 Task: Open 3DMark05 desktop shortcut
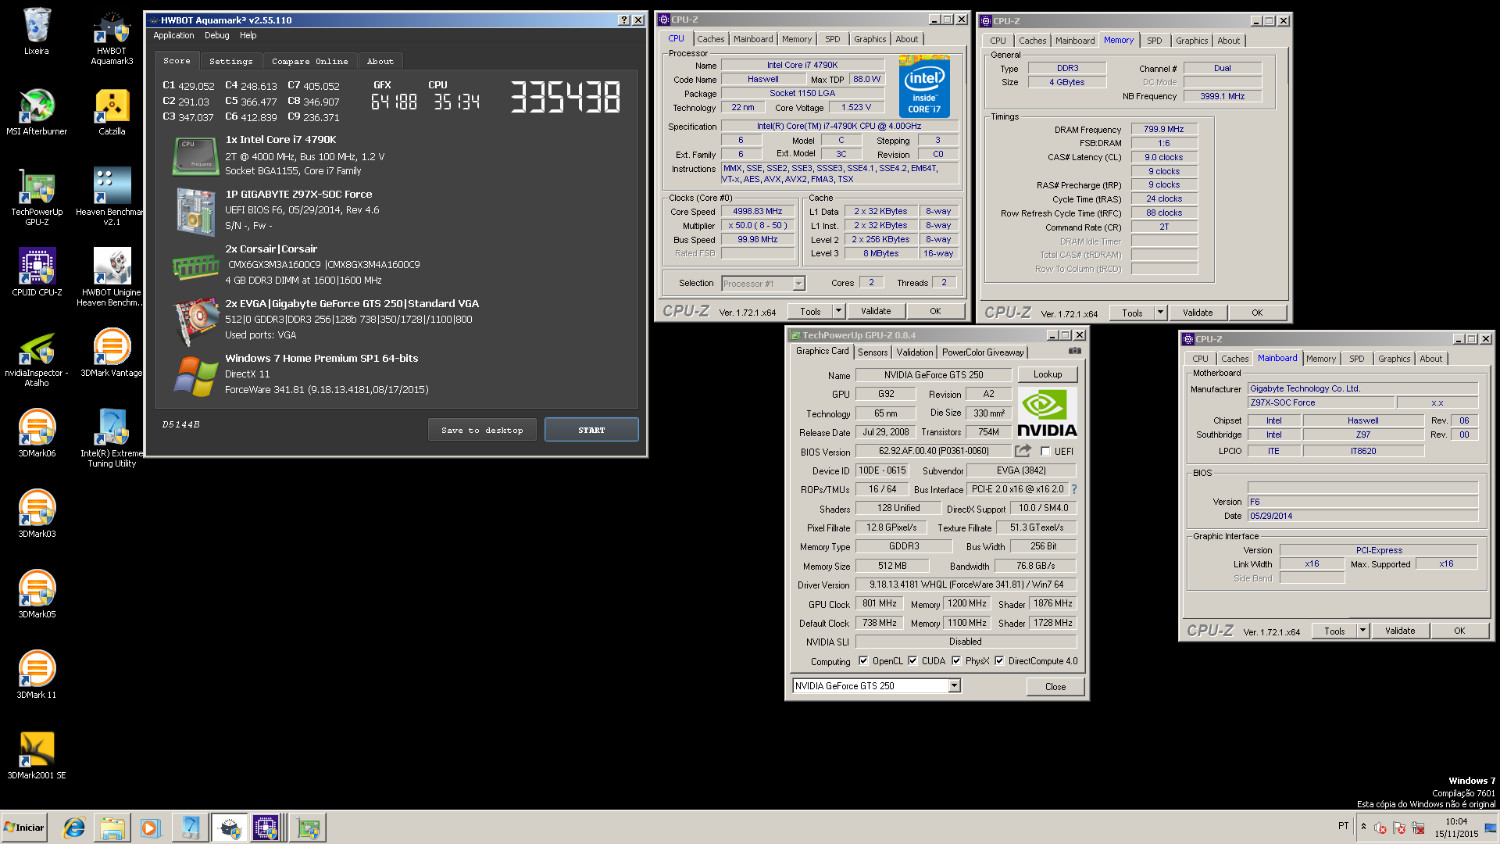click(x=37, y=594)
